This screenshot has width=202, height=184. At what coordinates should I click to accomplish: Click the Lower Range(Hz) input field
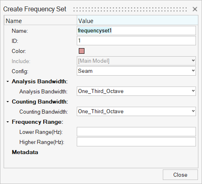pyautogui.click(x=136, y=131)
